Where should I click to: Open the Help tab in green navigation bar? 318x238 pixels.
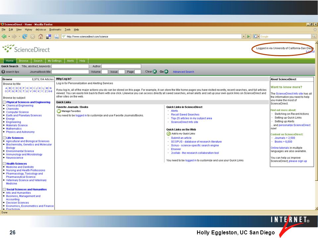[82, 61]
